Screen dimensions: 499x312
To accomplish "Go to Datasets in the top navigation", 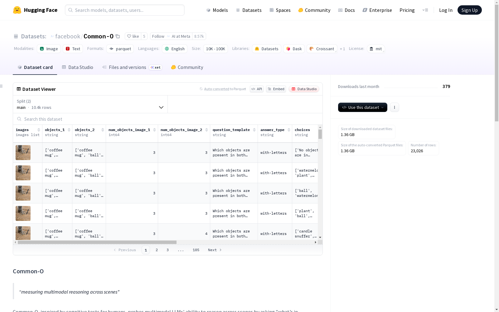I will point(249,10).
